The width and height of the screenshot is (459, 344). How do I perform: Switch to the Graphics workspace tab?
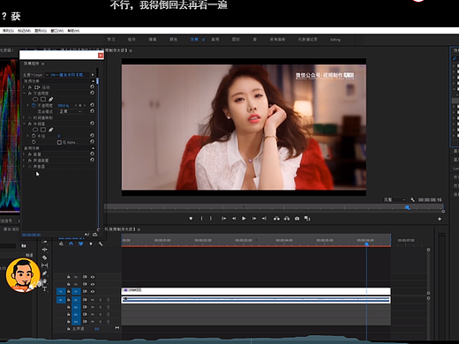(x=236, y=40)
